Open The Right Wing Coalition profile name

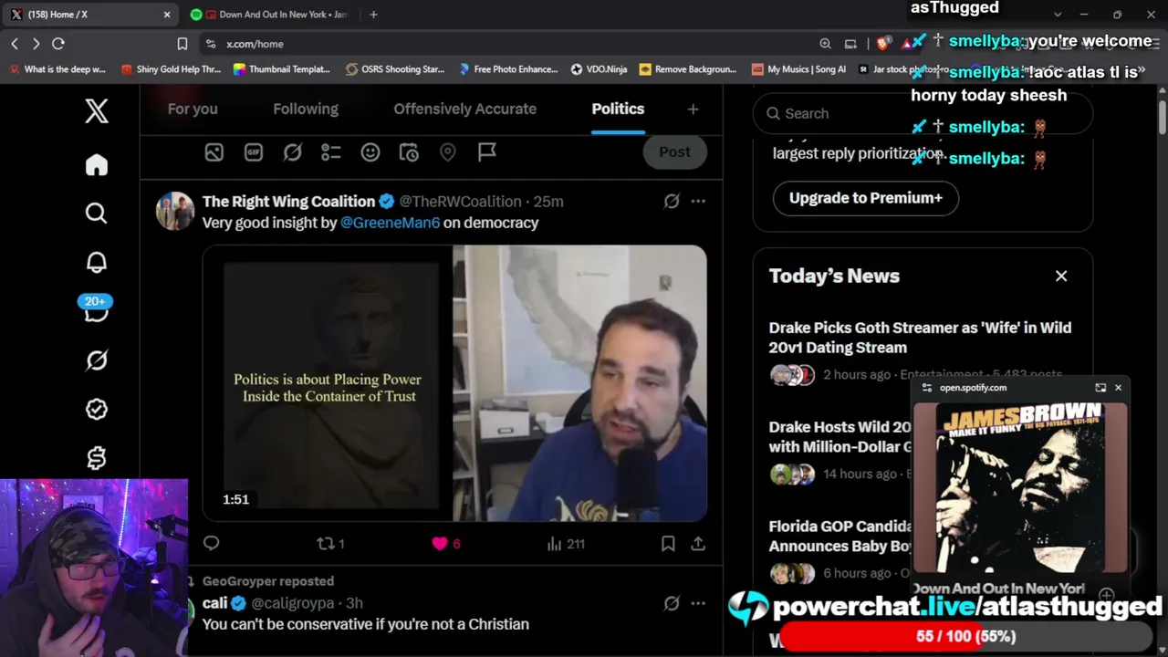point(288,202)
